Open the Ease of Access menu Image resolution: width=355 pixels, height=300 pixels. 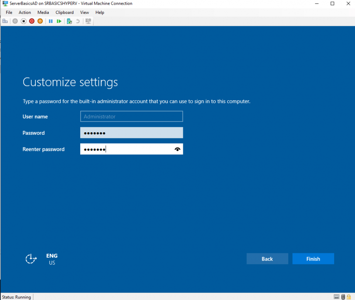pyautogui.click(x=31, y=259)
